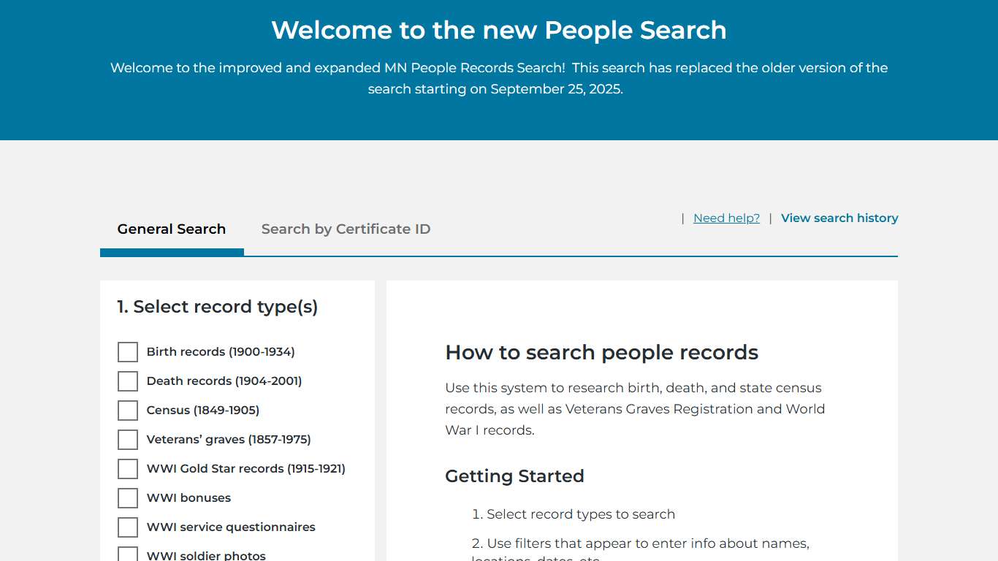Check the Birth records (1900-1934) checkbox
The height and width of the screenshot is (561, 998).
coord(128,351)
